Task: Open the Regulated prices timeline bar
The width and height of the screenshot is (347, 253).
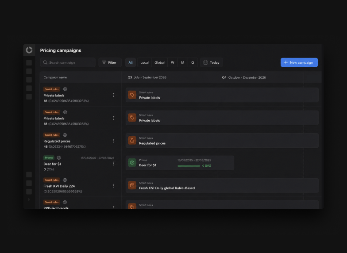Action: pos(222,141)
